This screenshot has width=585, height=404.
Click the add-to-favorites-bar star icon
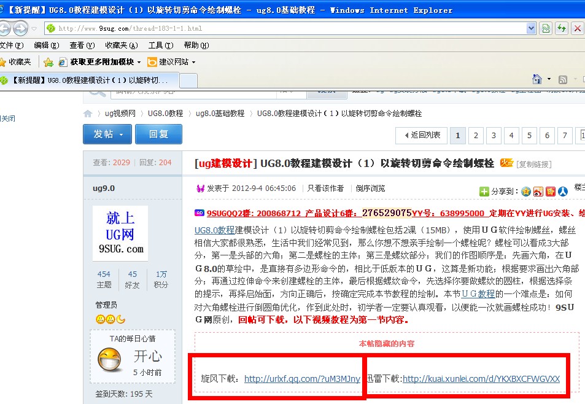pos(48,62)
